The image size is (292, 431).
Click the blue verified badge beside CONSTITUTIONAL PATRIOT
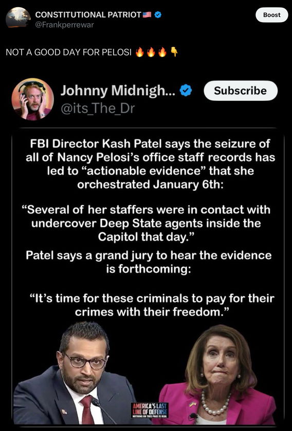click(x=158, y=14)
